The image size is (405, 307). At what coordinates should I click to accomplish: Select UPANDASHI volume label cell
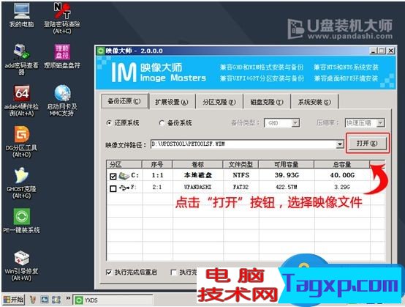pos(198,187)
